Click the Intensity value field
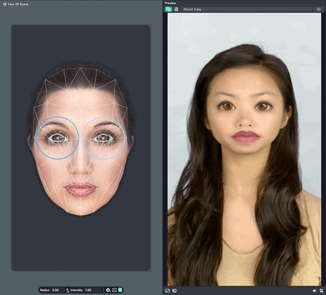 [x=89, y=290]
